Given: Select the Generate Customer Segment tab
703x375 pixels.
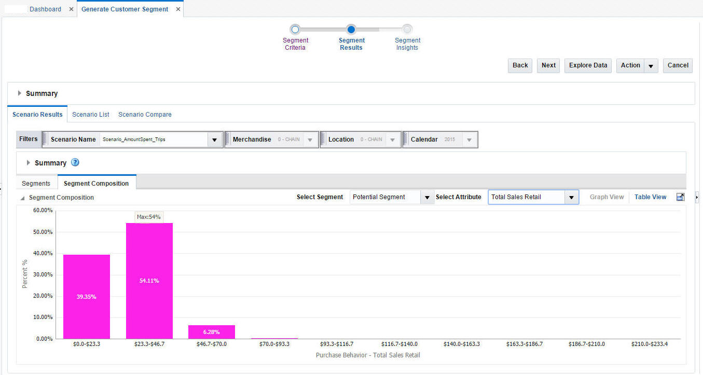Looking at the screenshot, I should 125,9.
